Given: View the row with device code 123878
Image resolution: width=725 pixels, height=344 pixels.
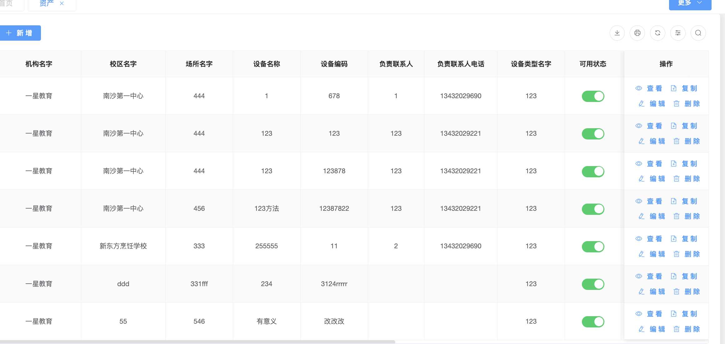Looking at the screenshot, I should (x=649, y=164).
